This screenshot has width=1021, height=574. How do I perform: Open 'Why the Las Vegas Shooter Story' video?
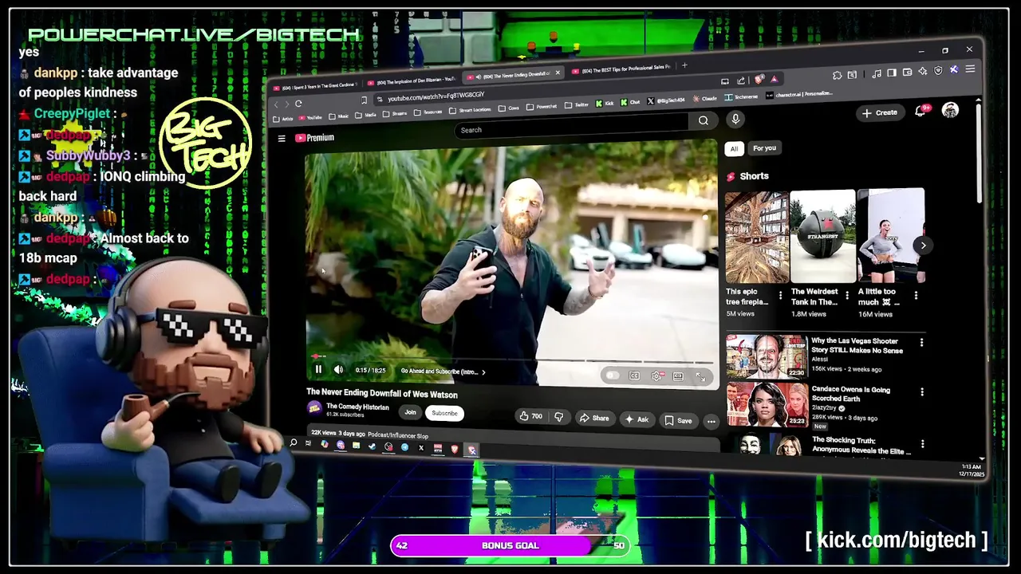[857, 345]
